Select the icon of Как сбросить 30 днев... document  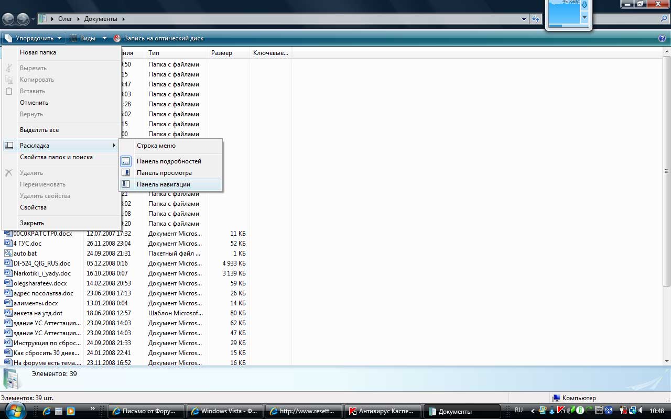tap(8, 353)
